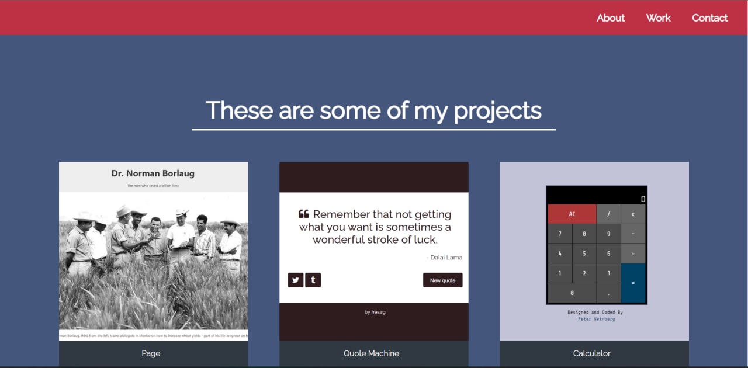Viewport: 748px width, 368px height.
Task: Click the 5 key on the calculator
Action: 584,254
